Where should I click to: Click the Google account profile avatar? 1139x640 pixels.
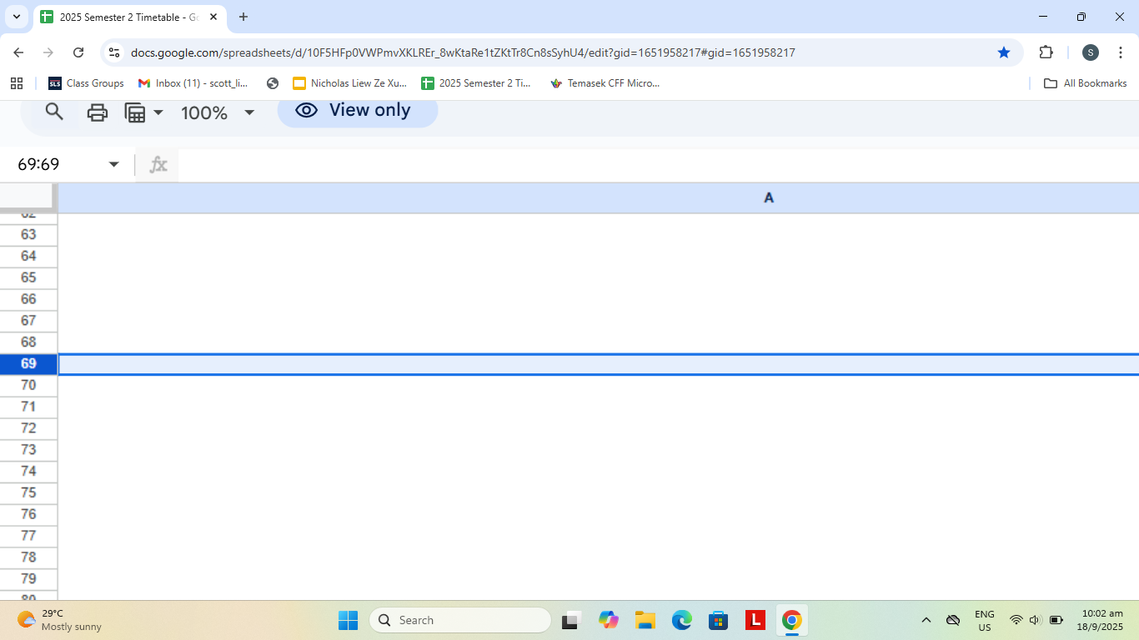tap(1090, 52)
